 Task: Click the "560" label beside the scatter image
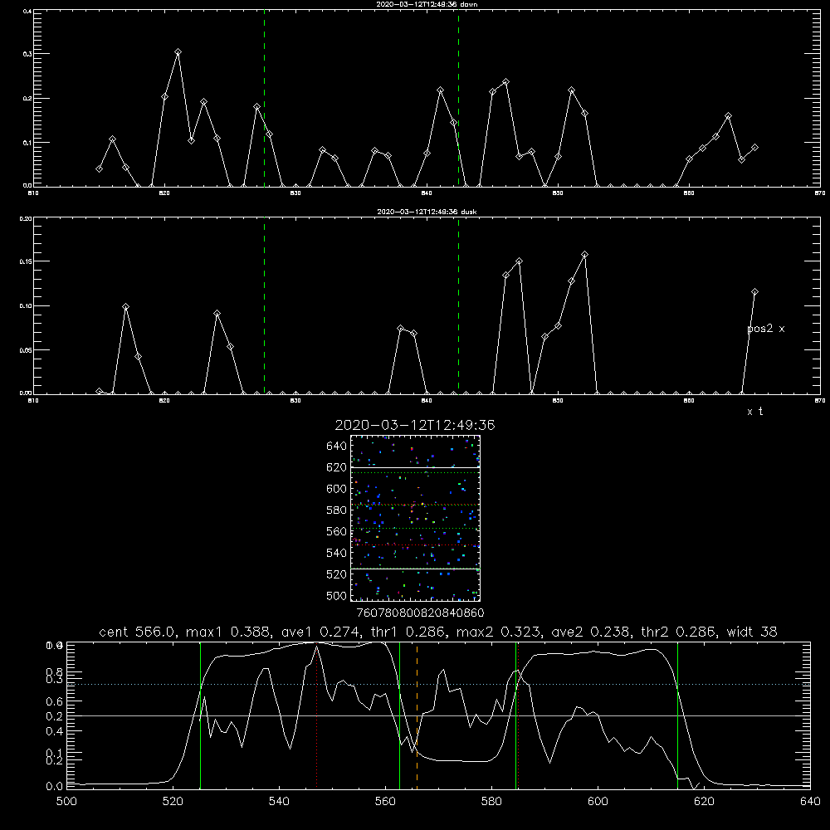point(337,531)
